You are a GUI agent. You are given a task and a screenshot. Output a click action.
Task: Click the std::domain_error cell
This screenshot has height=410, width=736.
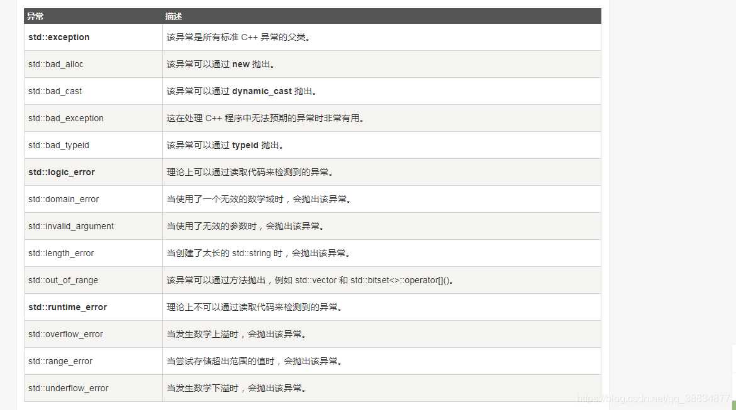tap(63, 199)
